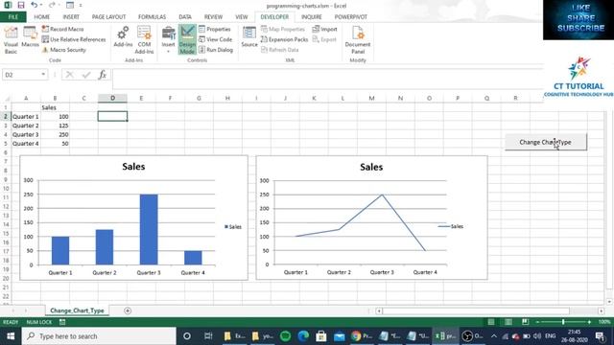The width and height of the screenshot is (614, 345).
Task: Select cell B4 with value 250
Action: tap(55, 134)
